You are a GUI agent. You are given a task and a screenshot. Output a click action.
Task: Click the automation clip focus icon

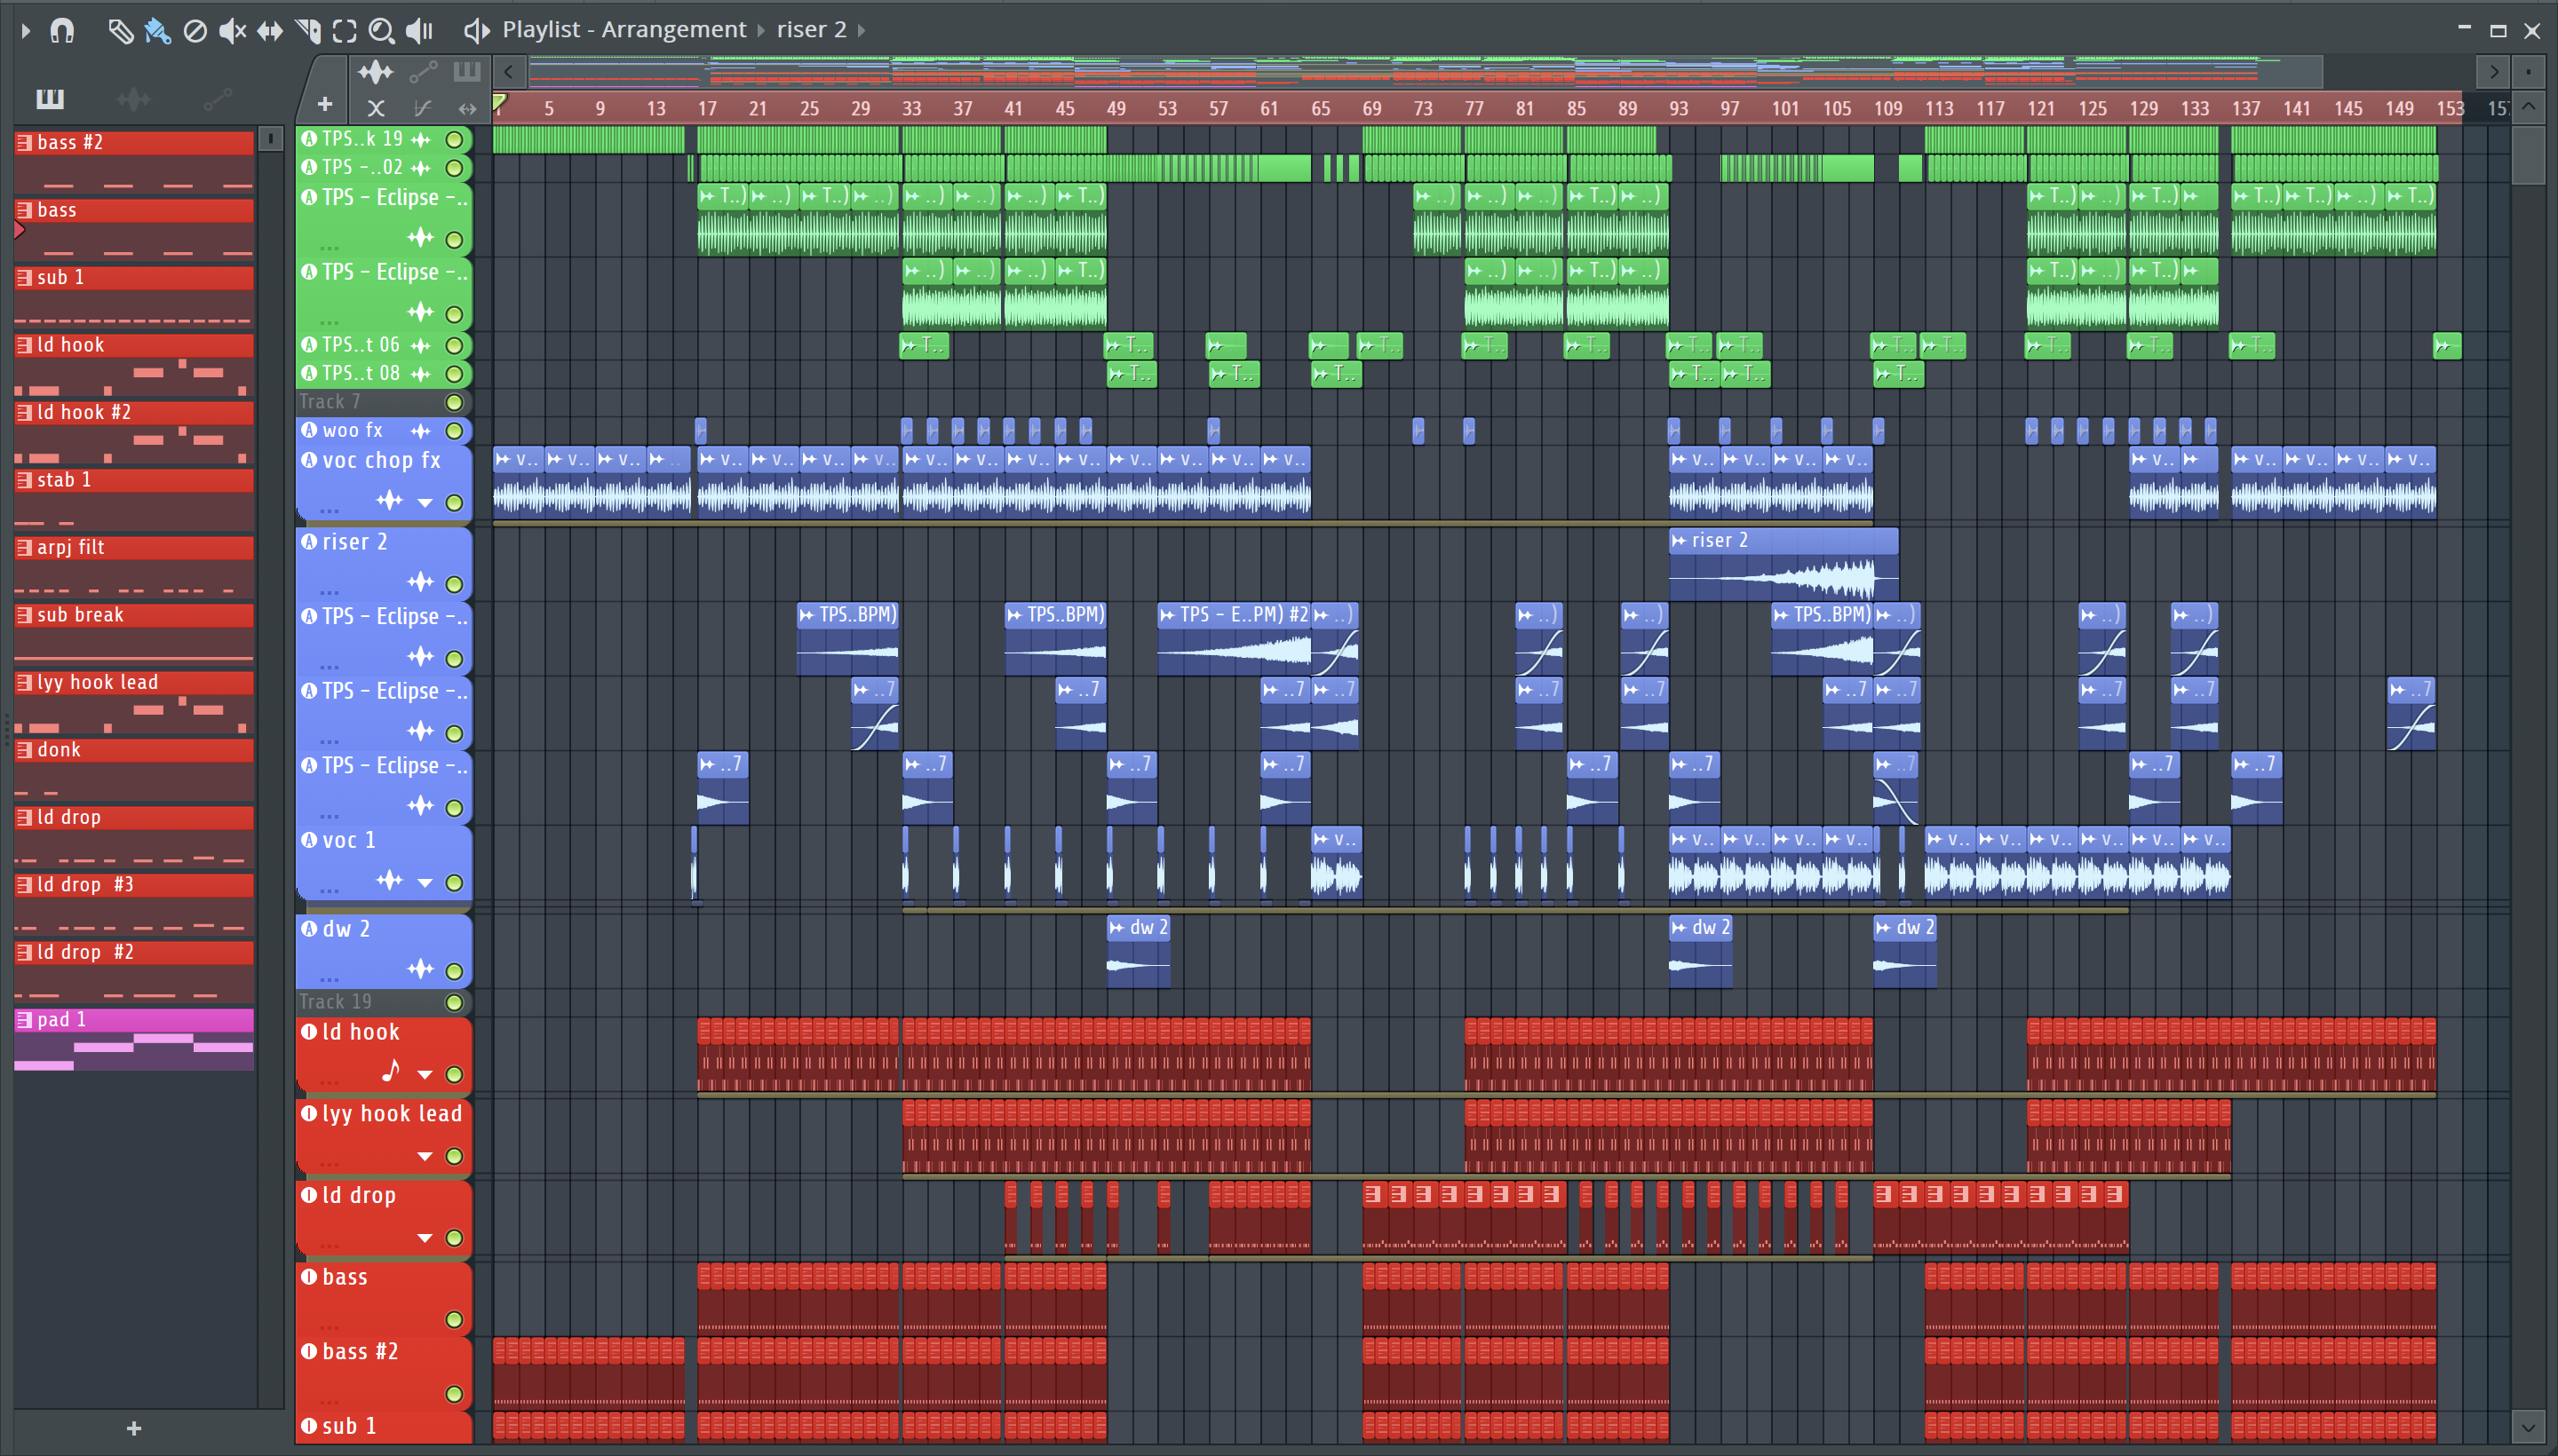[423, 71]
